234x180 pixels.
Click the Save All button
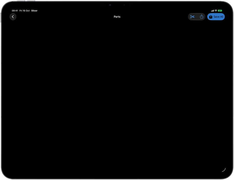216,17
